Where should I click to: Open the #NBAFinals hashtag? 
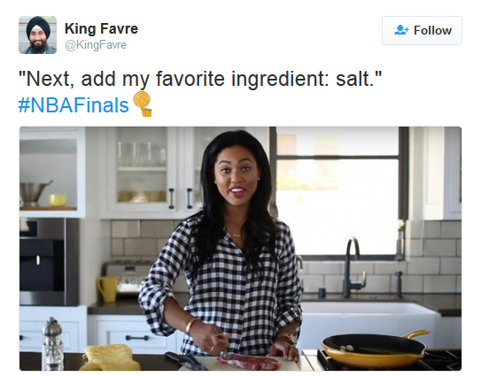(74, 105)
